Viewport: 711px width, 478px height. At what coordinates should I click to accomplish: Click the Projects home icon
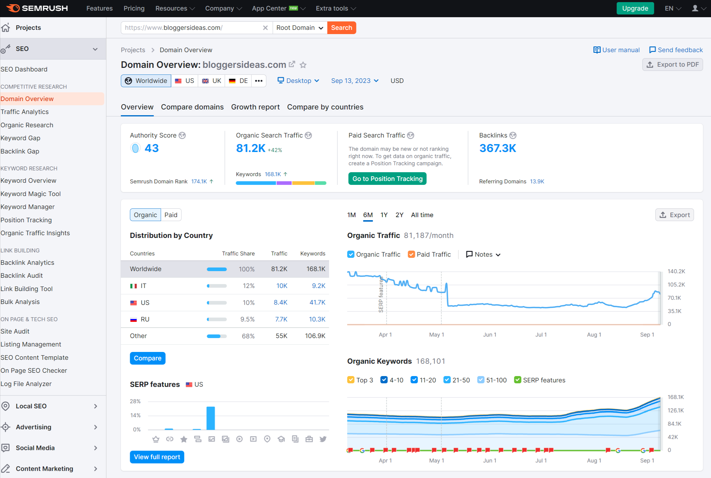(x=5, y=27)
